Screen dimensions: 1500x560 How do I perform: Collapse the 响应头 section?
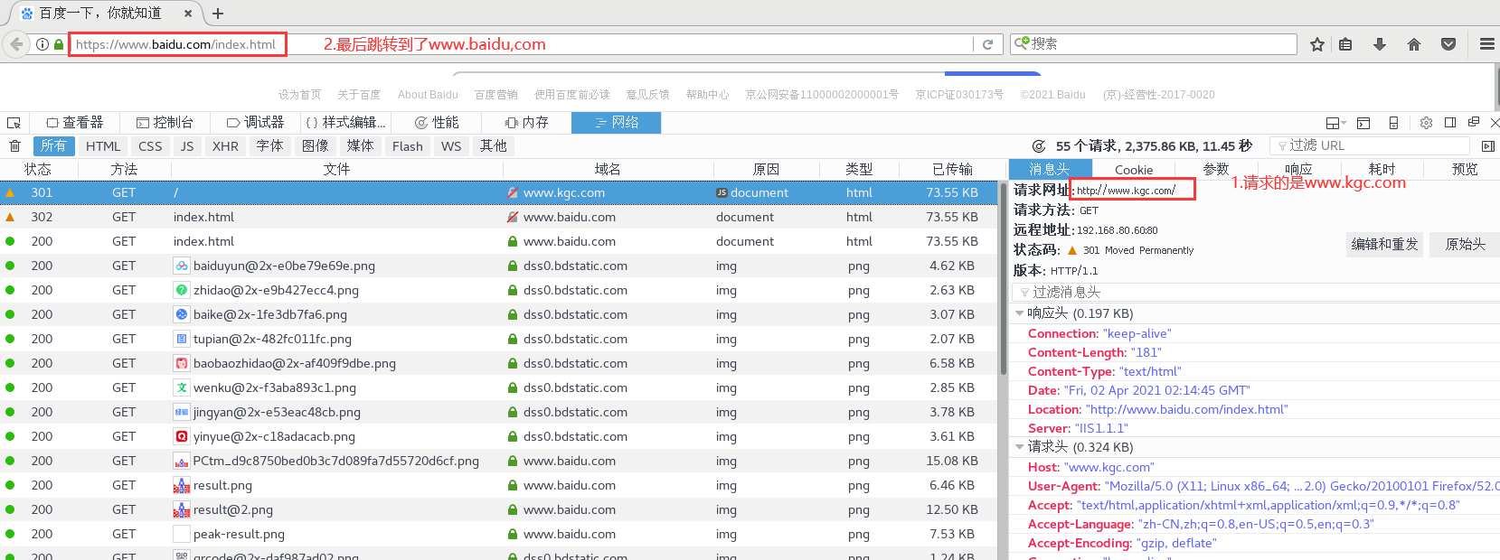coord(1019,313)
